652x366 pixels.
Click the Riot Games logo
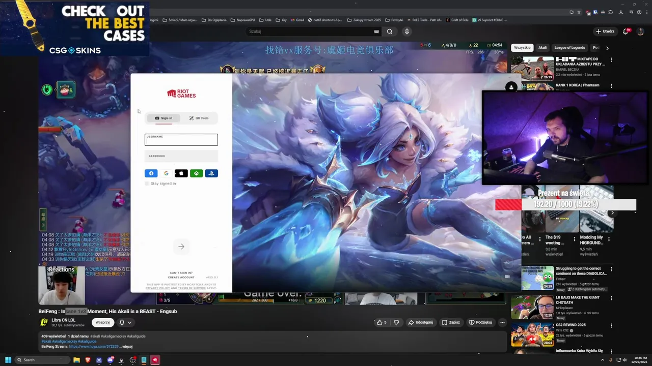click(181, 94)
